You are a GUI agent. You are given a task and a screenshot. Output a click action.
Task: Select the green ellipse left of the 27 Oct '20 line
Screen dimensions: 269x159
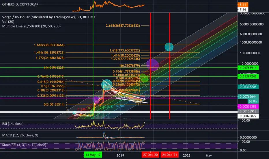pos(144,78)
